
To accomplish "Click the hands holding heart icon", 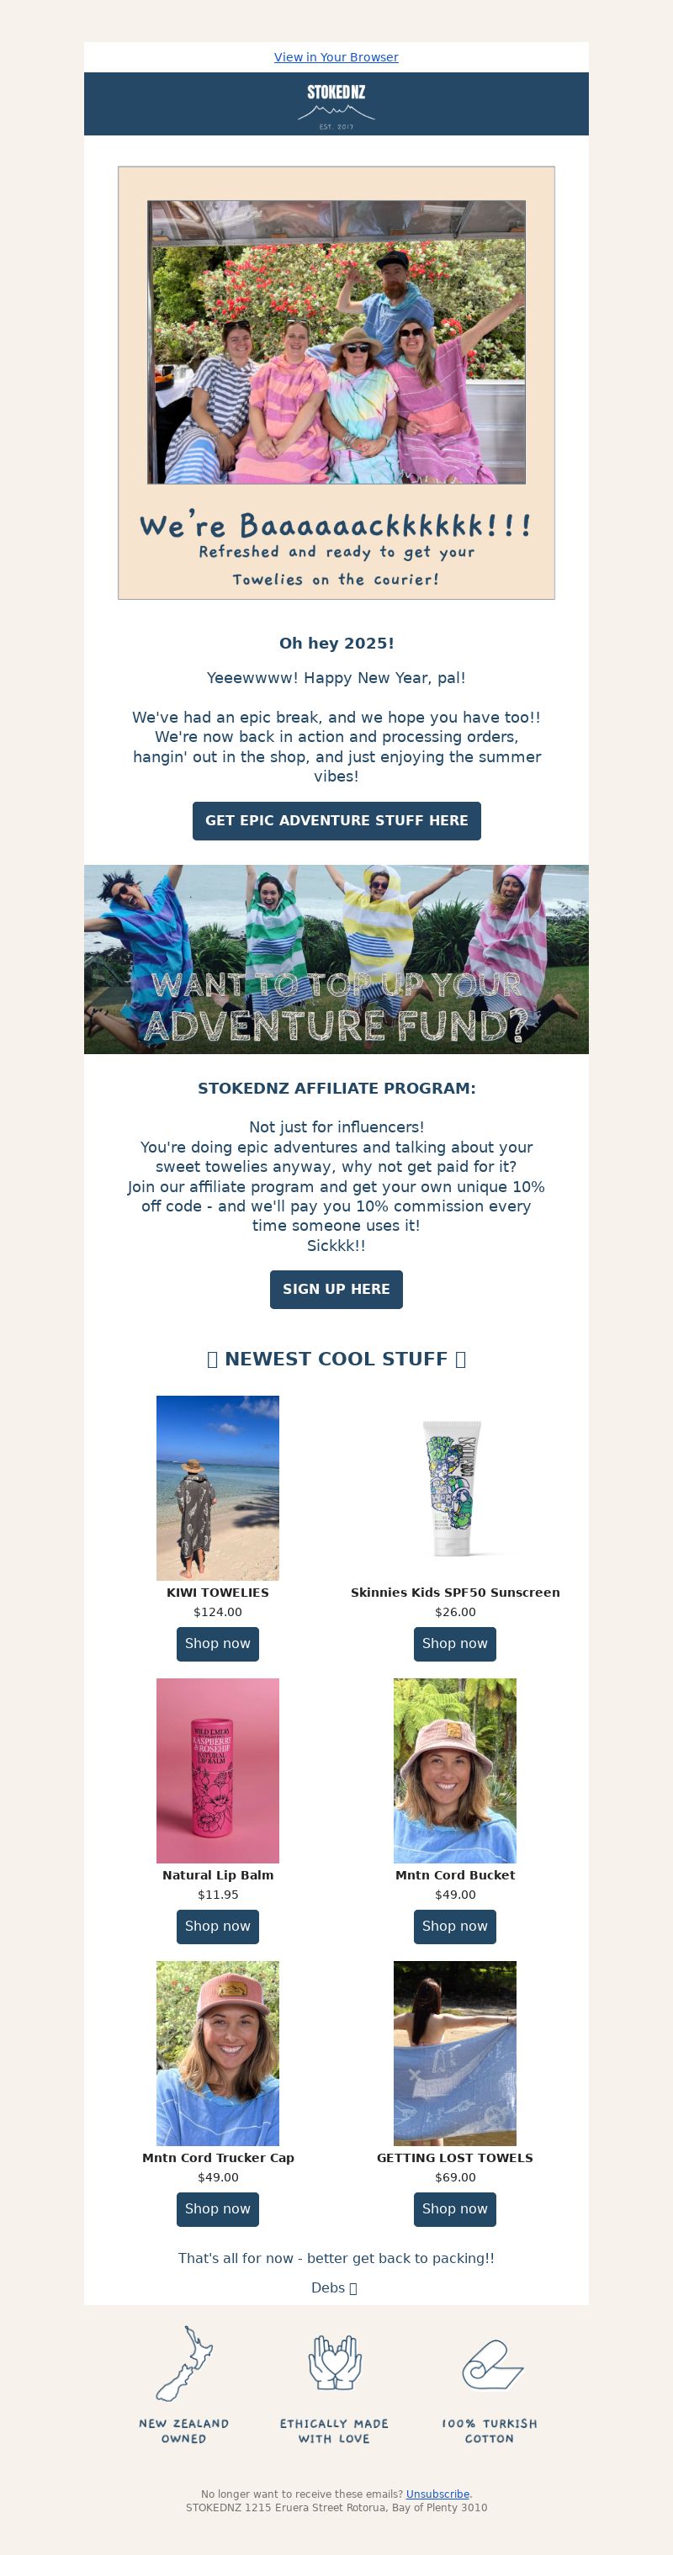I will point(335,2365).
